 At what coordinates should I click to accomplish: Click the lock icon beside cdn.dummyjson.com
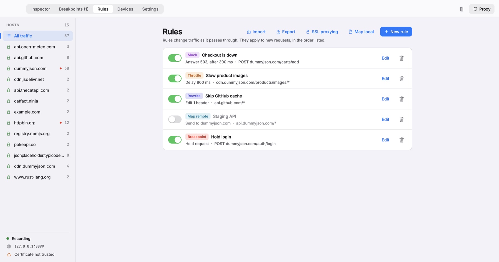(x=9, y=166)
